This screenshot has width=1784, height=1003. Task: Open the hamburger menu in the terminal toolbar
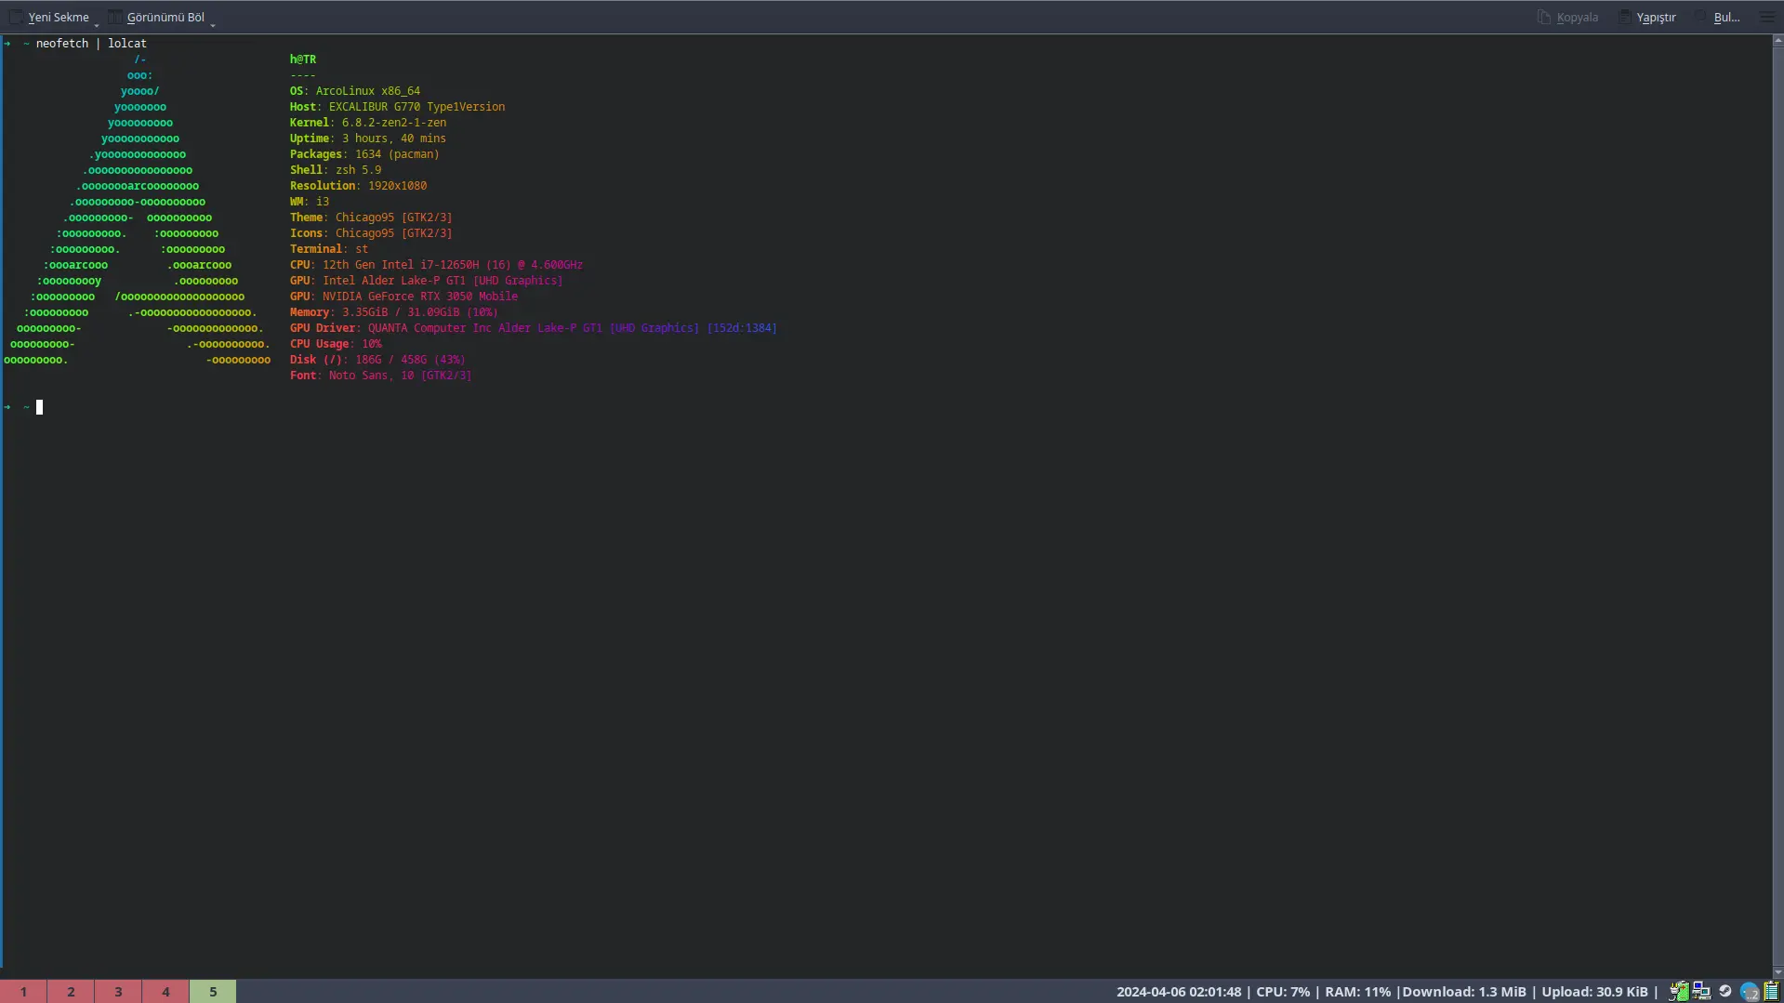[1766, 17]
